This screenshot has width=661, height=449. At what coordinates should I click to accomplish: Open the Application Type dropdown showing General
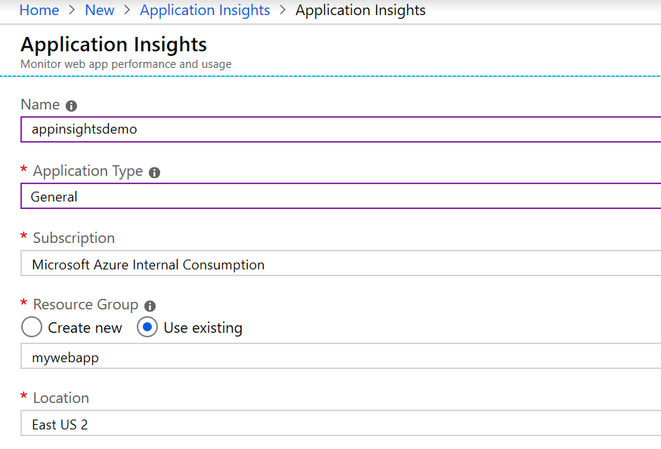(x=341, y=196)
